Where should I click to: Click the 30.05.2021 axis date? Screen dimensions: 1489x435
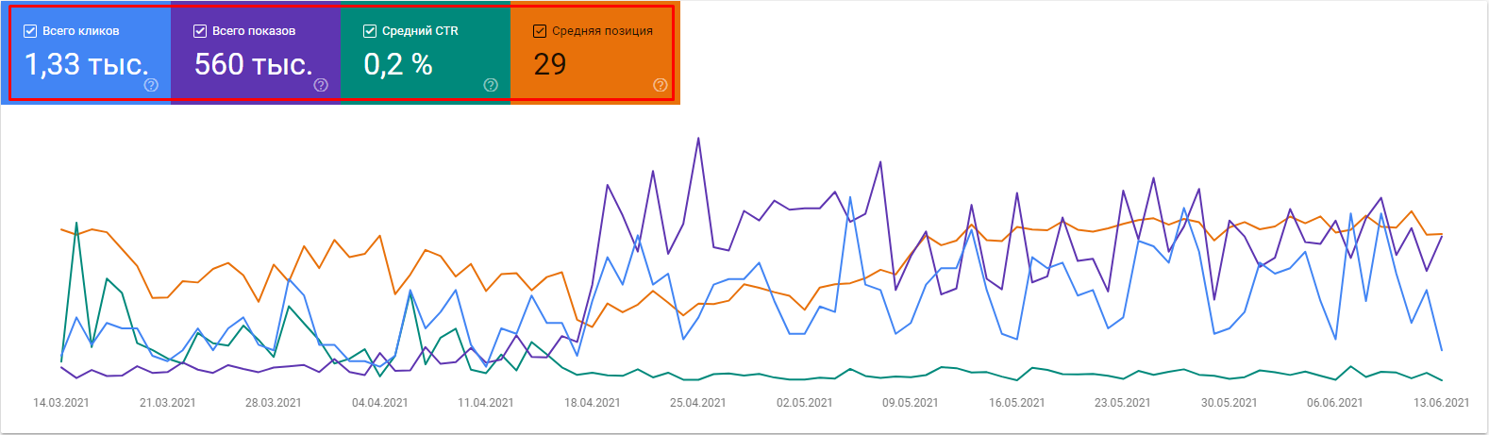click(1229, 403)
